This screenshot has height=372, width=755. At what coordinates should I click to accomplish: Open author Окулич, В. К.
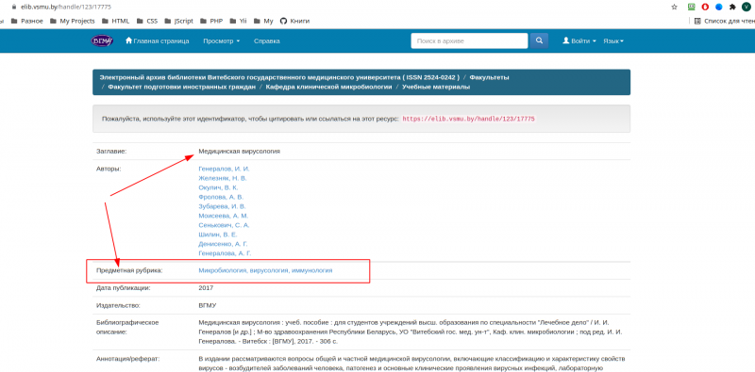(x=218, y=187)
